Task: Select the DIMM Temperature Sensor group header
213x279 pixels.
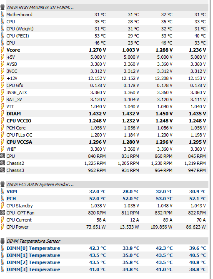Action: (x=107, y=241)
